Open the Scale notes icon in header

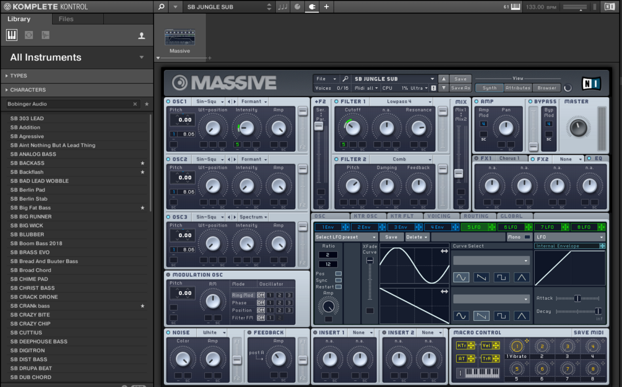[283, 7]
